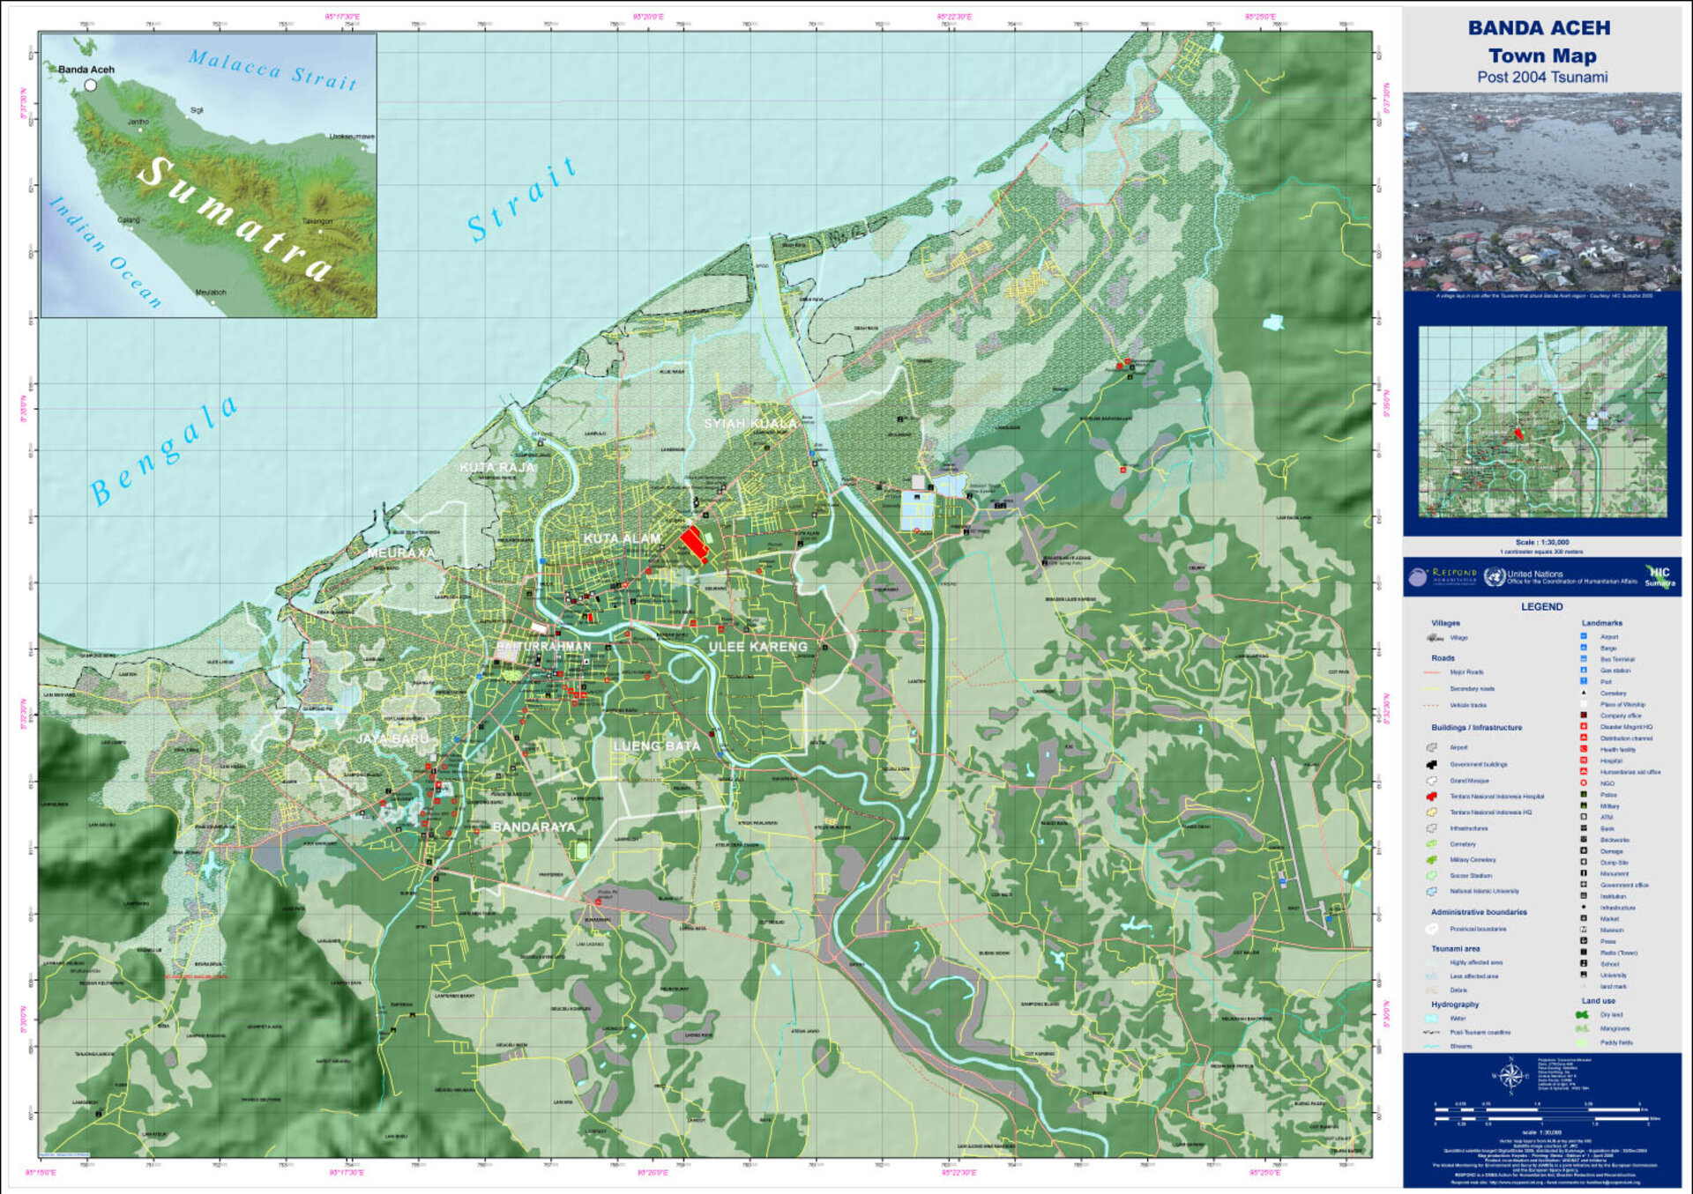Click the Airport icon under Landmarks

[1582, 637]
